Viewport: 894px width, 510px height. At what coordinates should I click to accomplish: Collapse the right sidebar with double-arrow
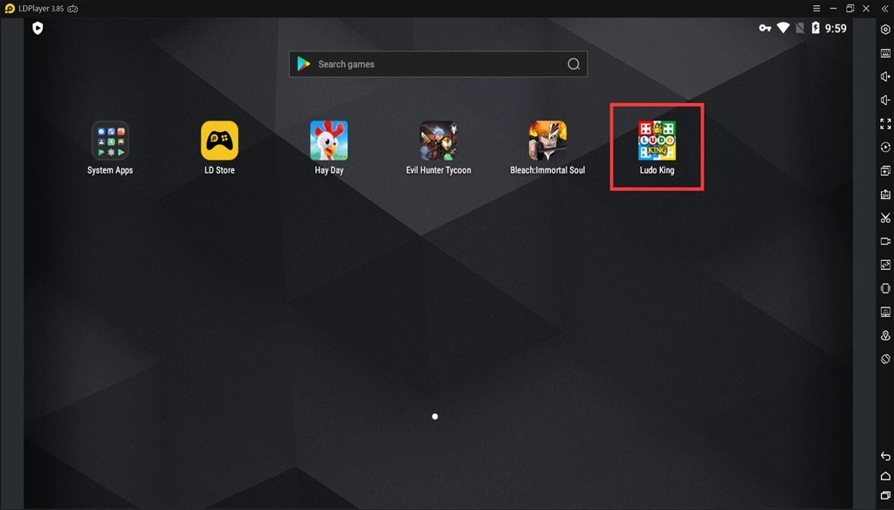pos(885,9)
